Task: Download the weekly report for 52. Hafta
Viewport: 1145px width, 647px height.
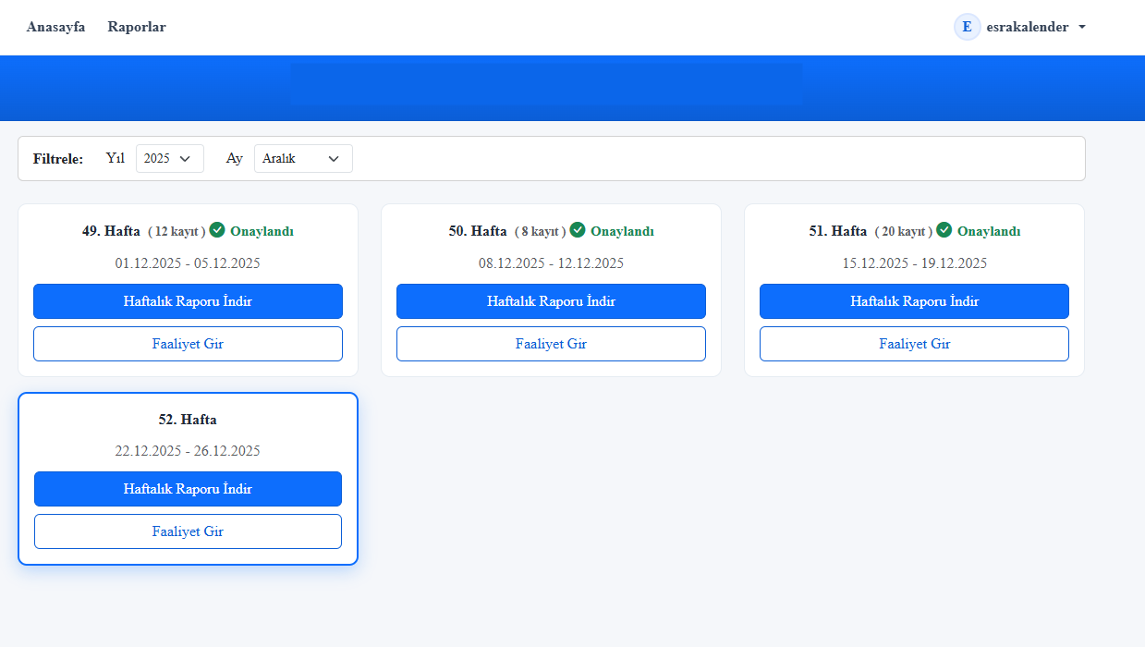Action: coord(188,489)
